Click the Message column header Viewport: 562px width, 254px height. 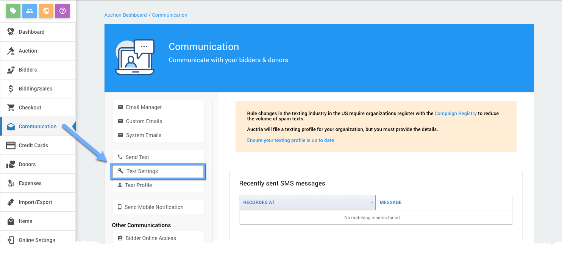[x=390, y=203]
